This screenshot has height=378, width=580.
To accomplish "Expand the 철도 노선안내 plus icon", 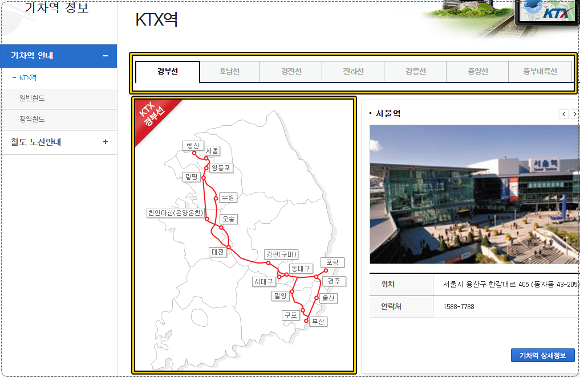I will click(x=106, y=142).
